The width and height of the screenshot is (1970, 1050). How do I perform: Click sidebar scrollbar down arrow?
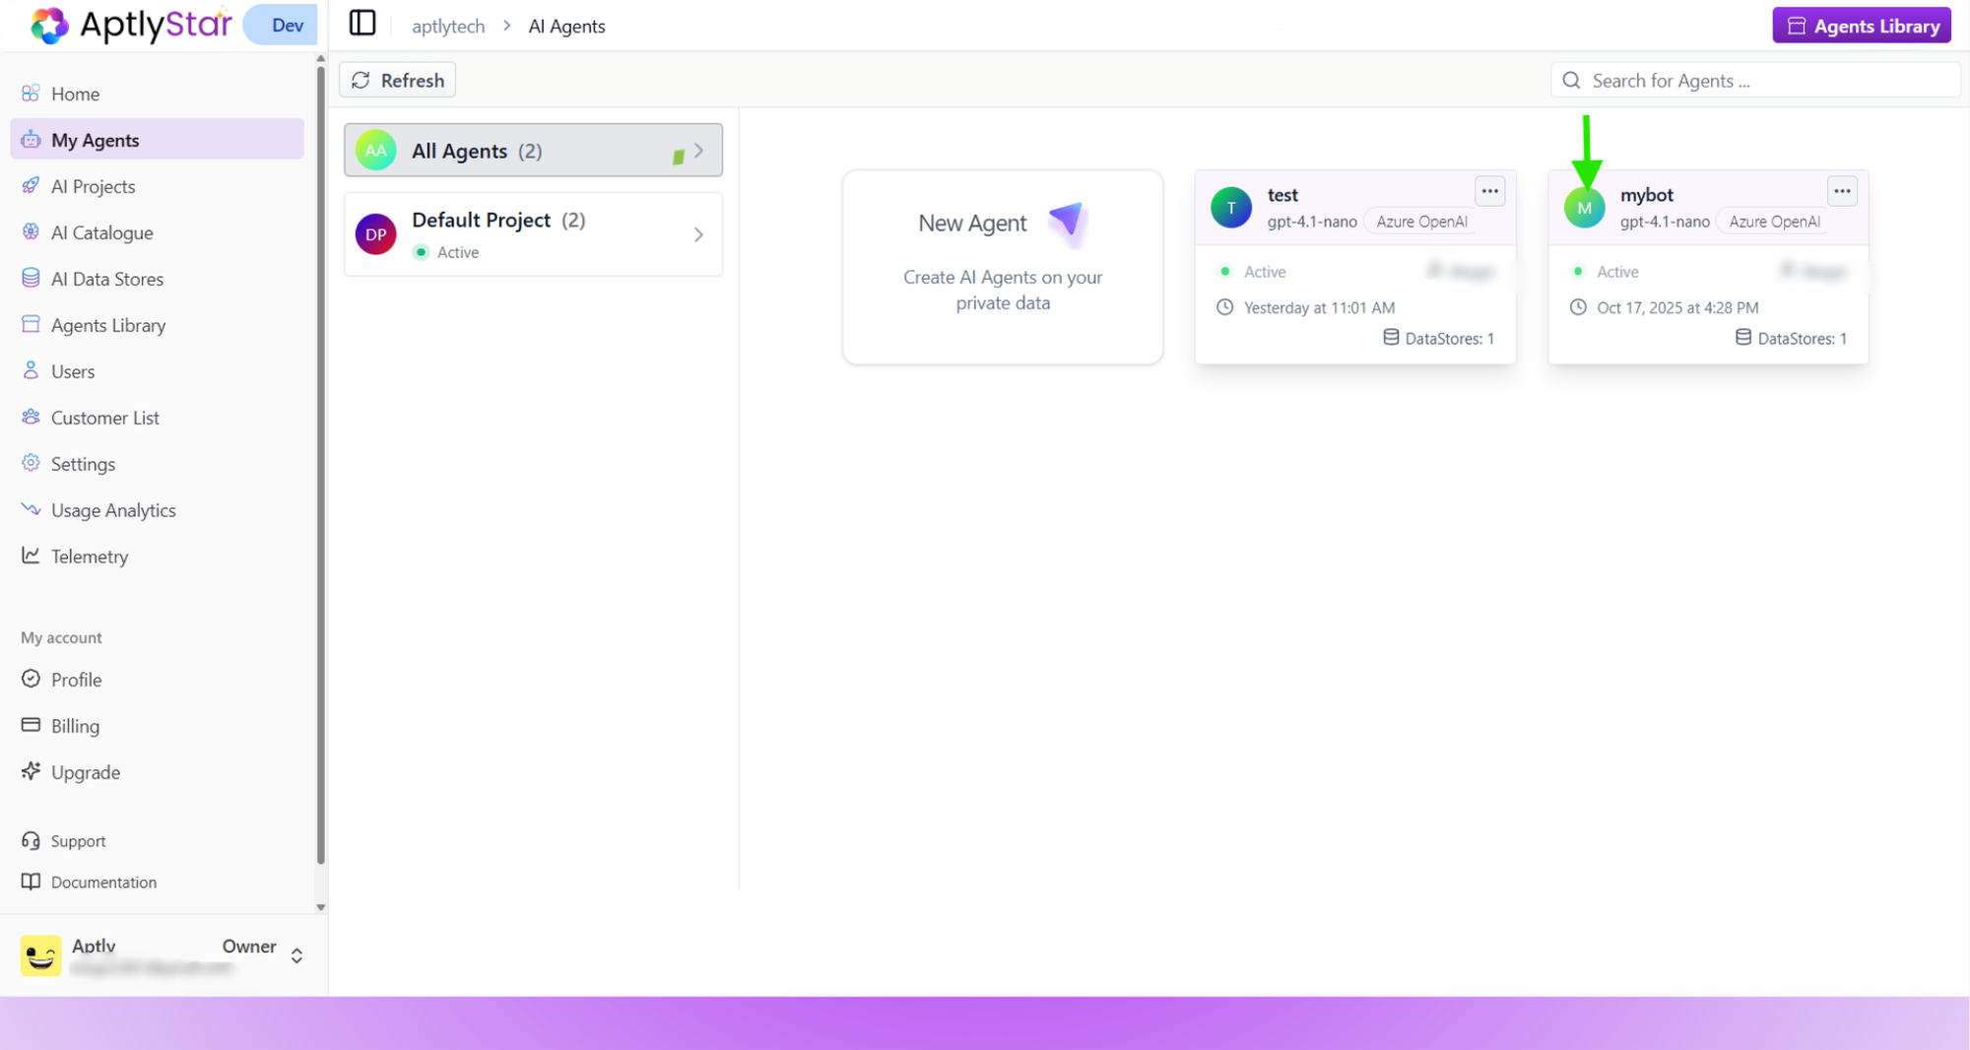pos(320,907)
